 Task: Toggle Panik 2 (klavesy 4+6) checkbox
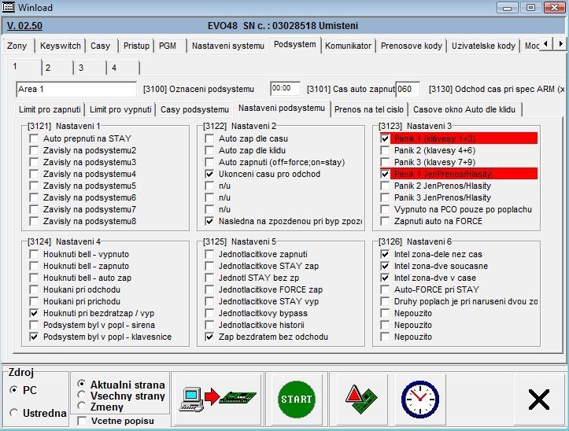coord(385,150)
